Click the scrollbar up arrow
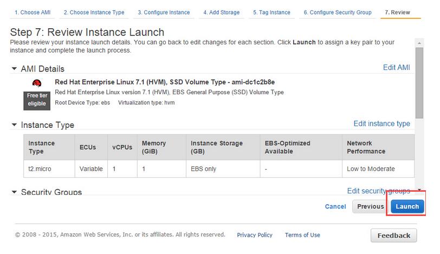 tap(419, 43)
